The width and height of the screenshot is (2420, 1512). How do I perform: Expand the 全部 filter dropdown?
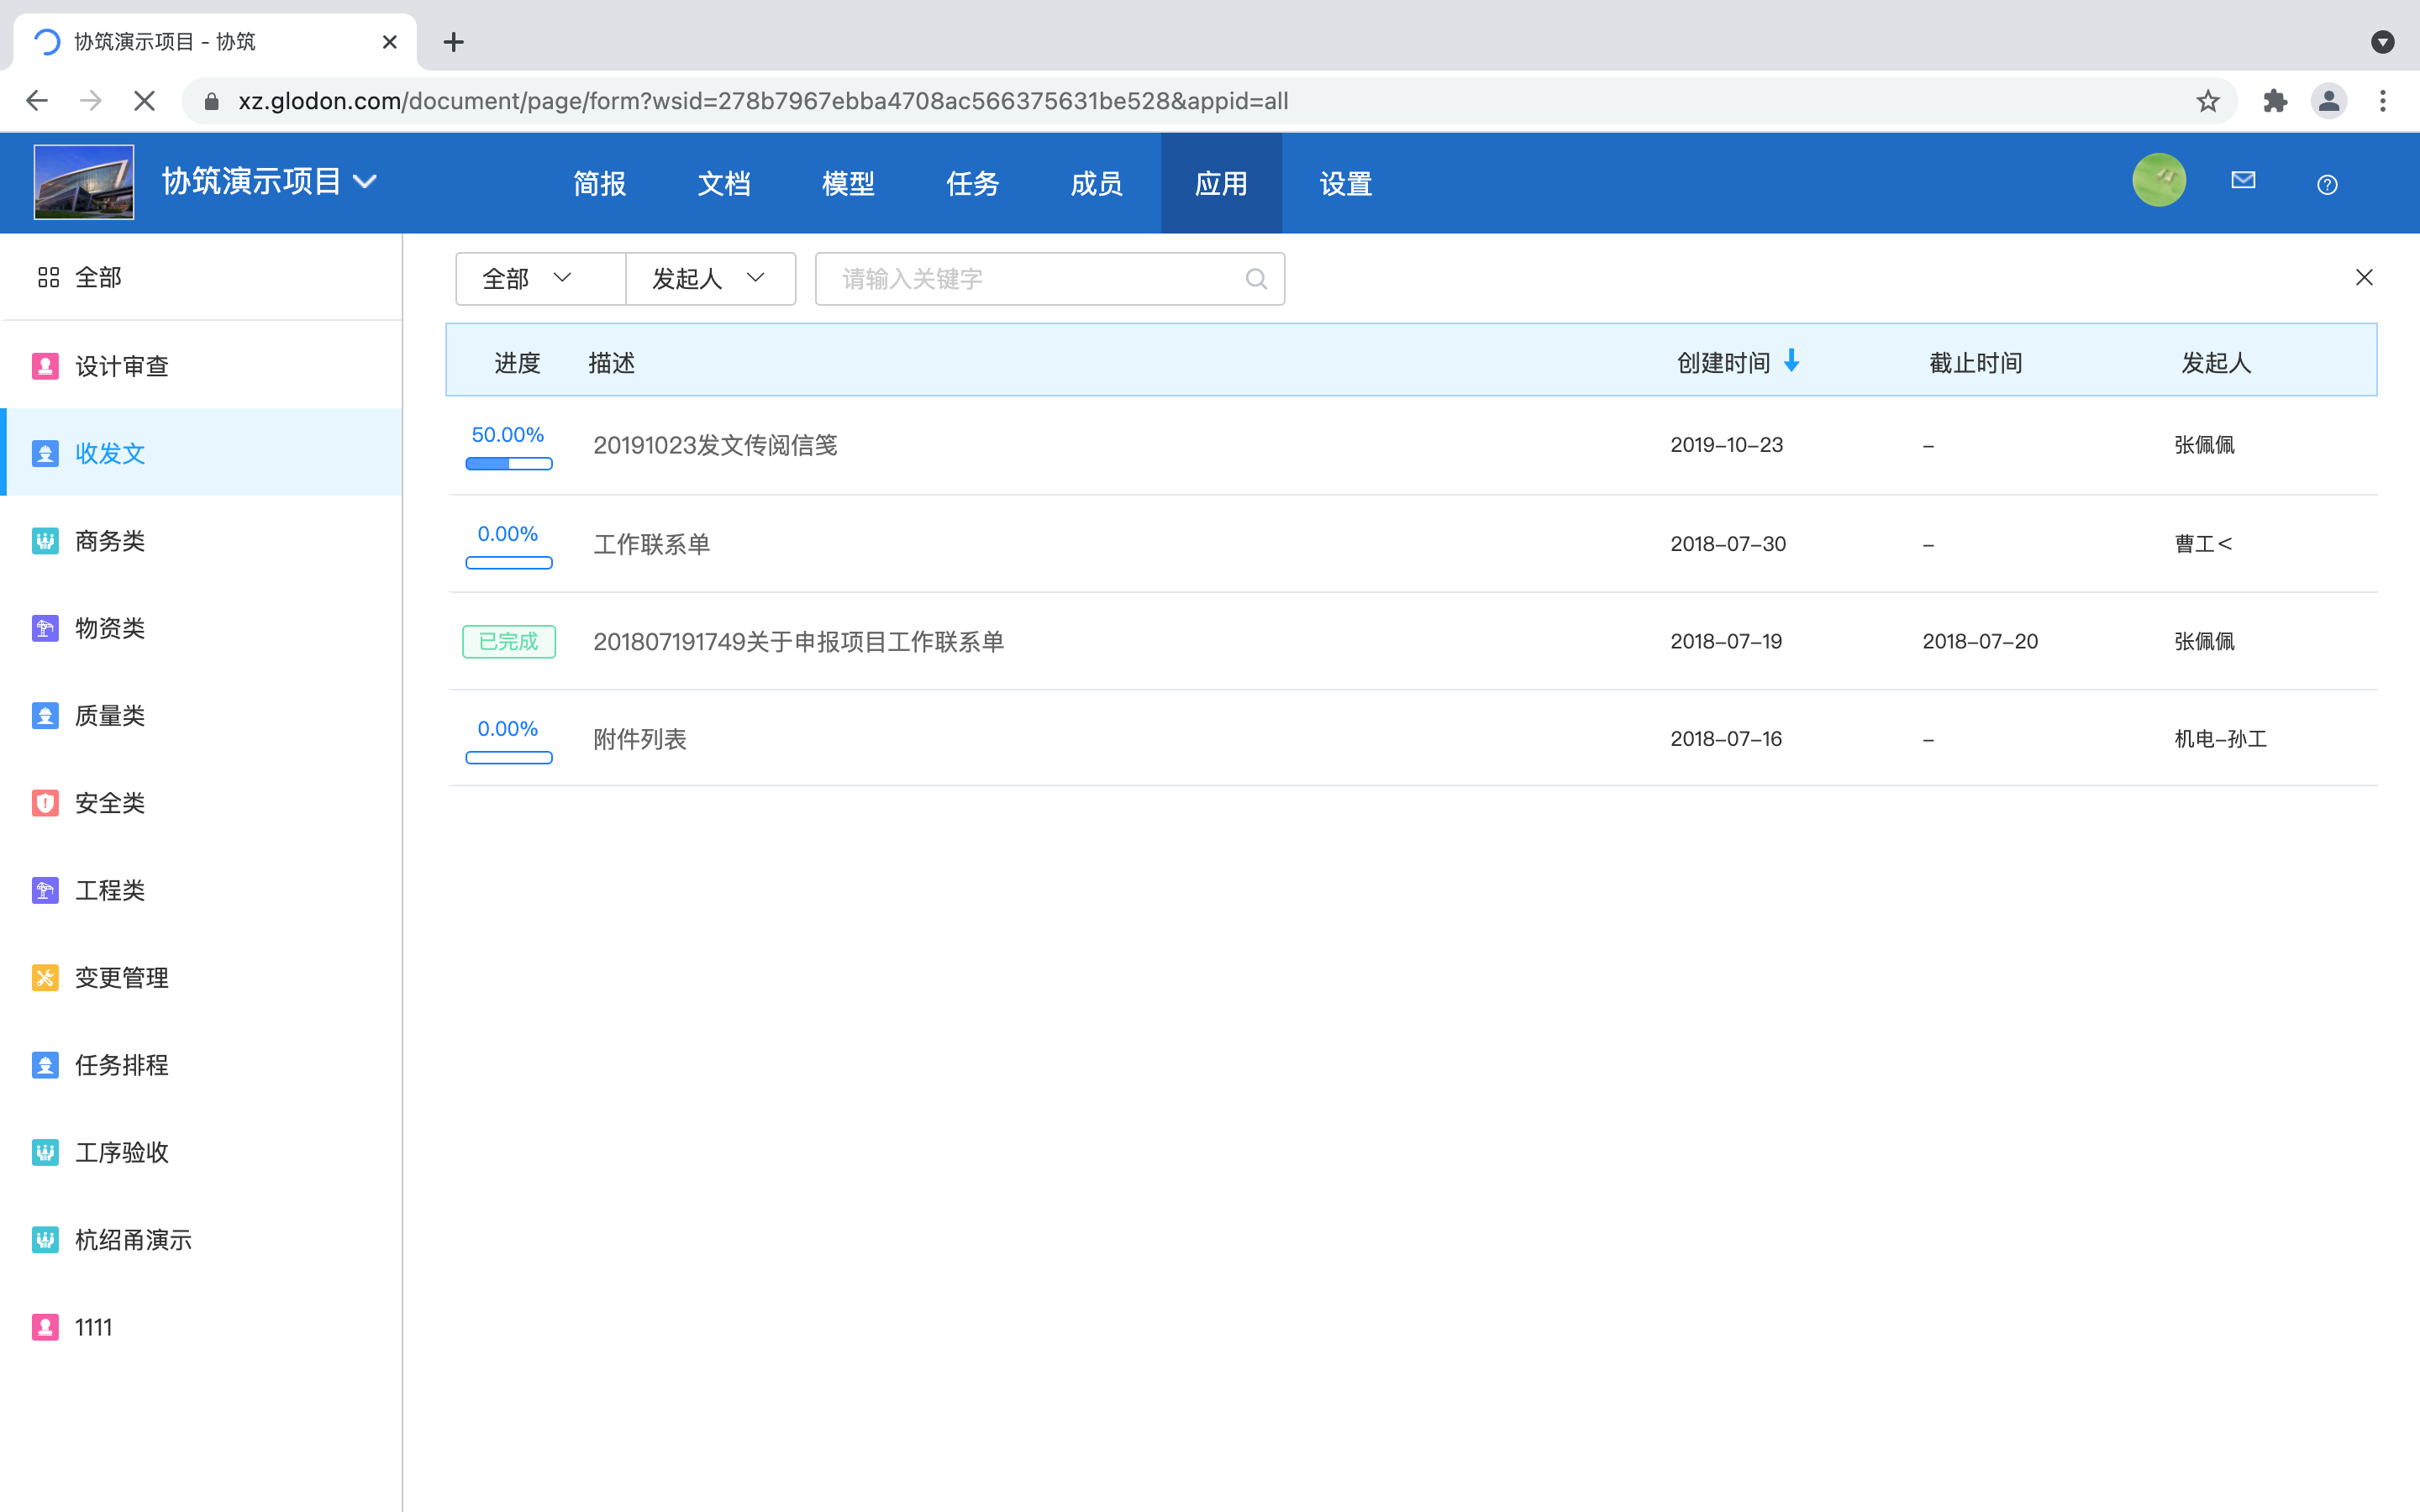tap(539, 278)
